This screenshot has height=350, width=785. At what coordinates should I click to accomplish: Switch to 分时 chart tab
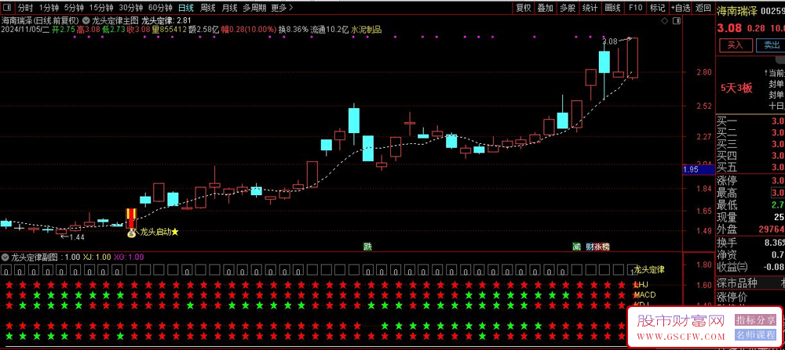(24, 8)
